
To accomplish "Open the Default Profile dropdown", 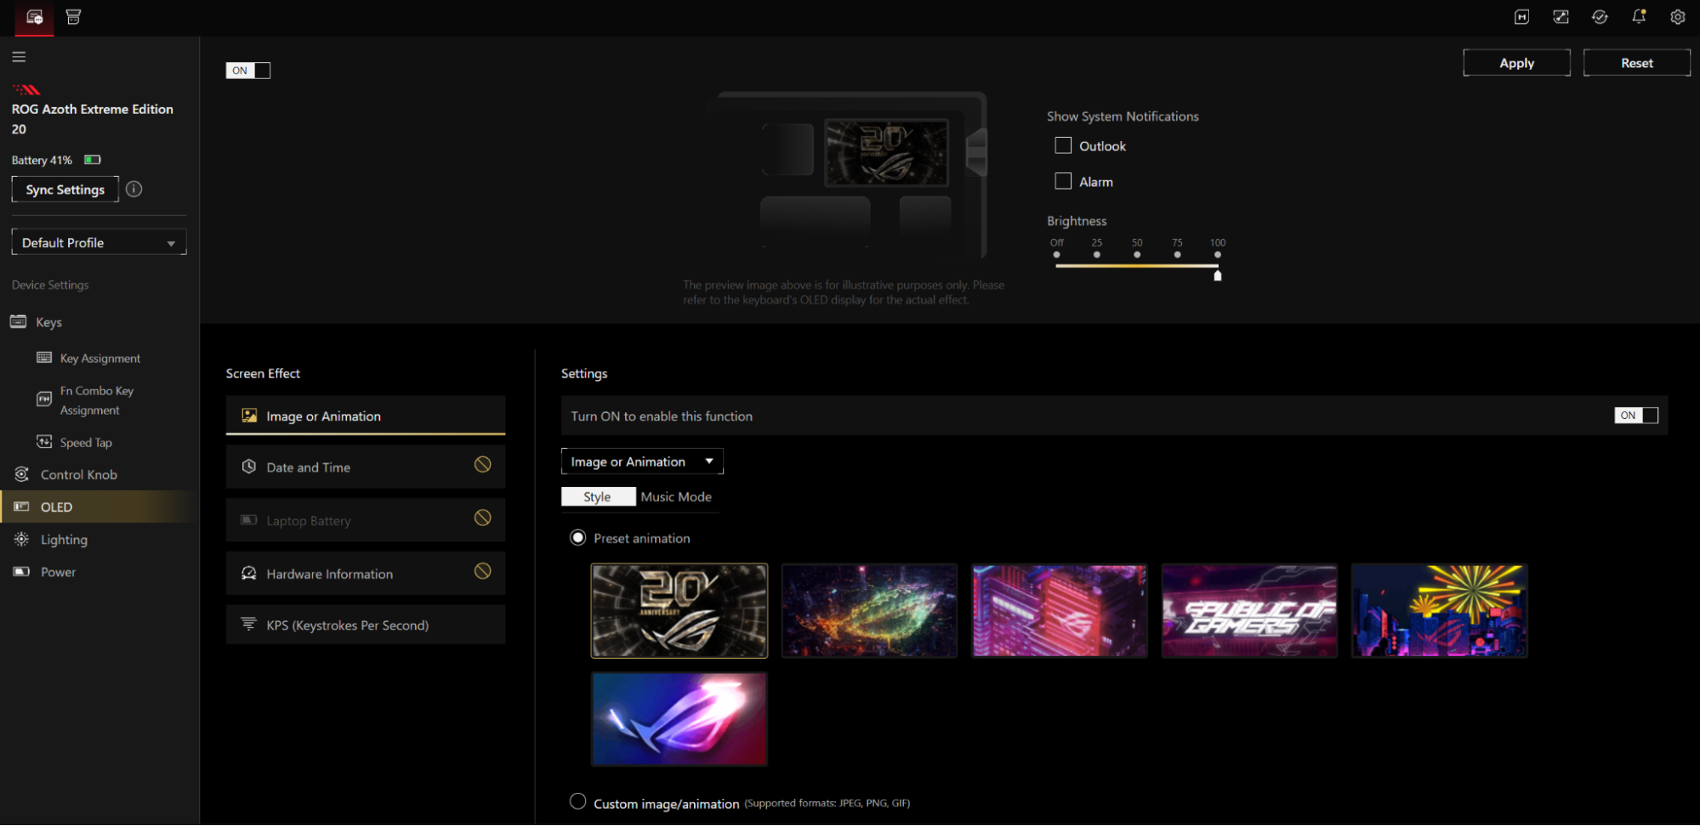I will click(x=99, y=242).
